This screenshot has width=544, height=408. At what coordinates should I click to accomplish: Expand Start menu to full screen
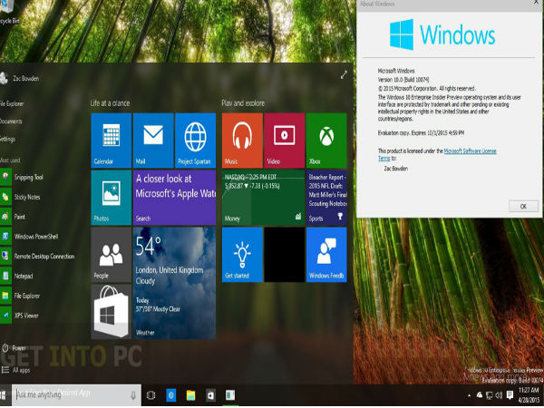[344, 75]
